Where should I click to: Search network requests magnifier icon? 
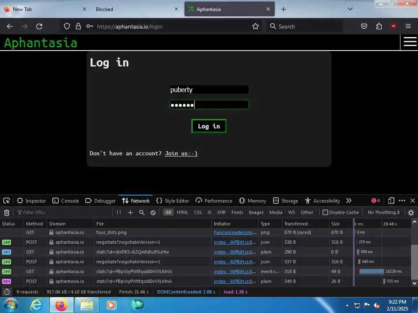[x=142, y=212]
